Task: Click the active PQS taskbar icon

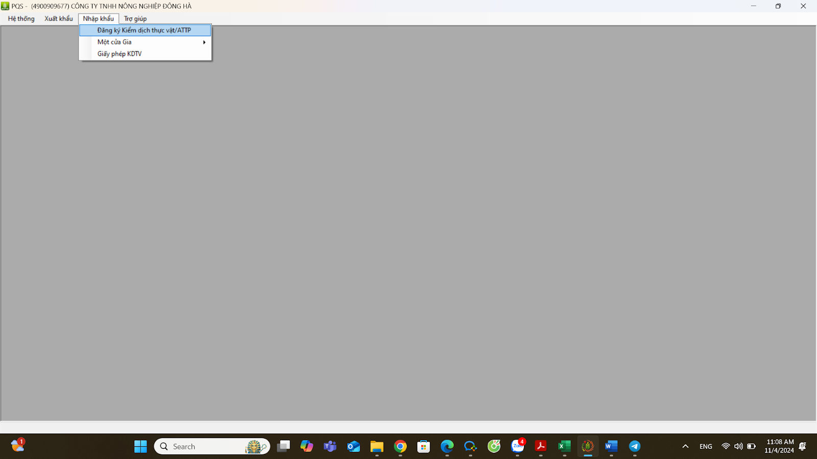Action: coord(588,446)
